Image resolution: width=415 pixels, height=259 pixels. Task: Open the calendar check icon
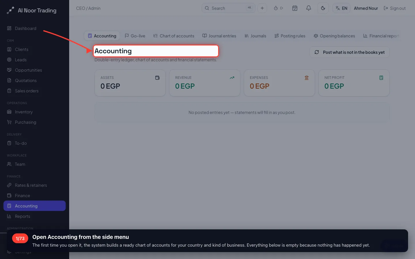(295, 8)
